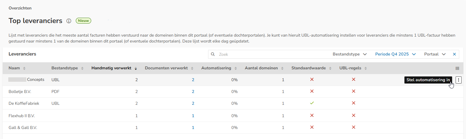Viewport: 466px width, 139px height.
Task: Sort by Aantal domeinen column
Action: click(282, 68)
